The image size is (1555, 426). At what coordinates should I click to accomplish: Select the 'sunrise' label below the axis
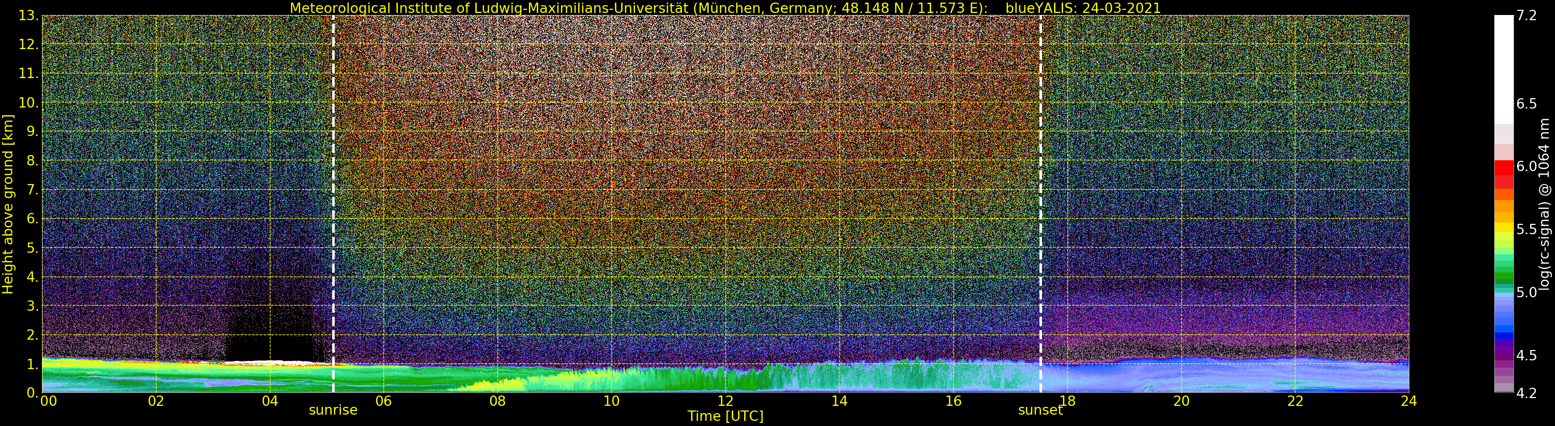[x=333, y=410]
